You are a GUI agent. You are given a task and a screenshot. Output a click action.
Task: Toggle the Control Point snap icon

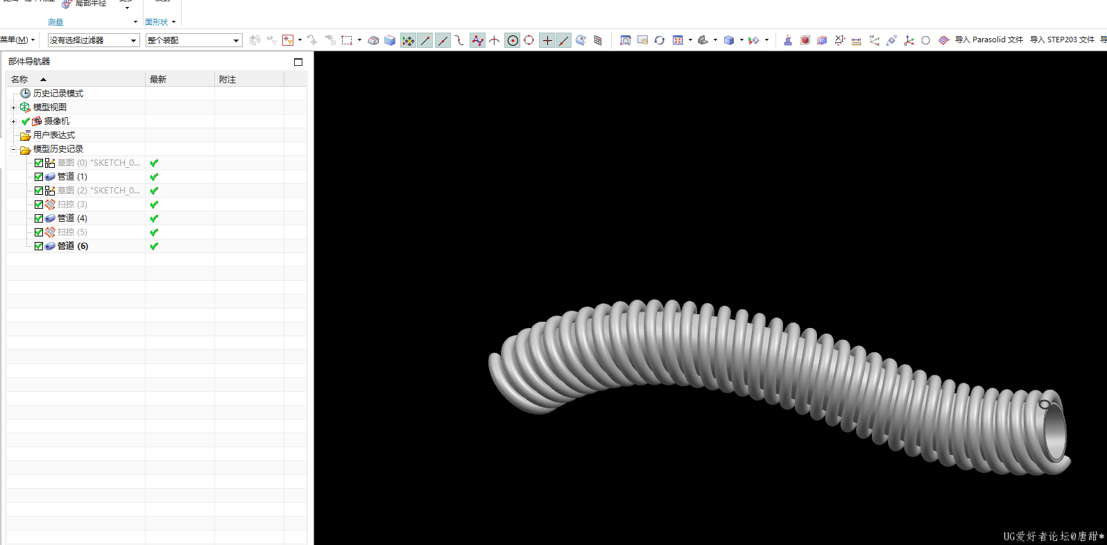(459, 41)
